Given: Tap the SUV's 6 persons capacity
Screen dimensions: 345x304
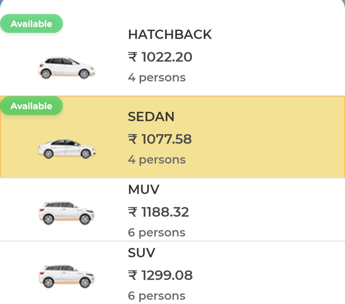Looking at the screenshot, I should (x=157, y=296).
